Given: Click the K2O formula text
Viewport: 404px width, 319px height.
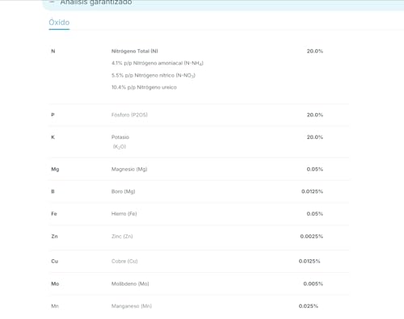Looking at the screenshot, I should [120, 147].
